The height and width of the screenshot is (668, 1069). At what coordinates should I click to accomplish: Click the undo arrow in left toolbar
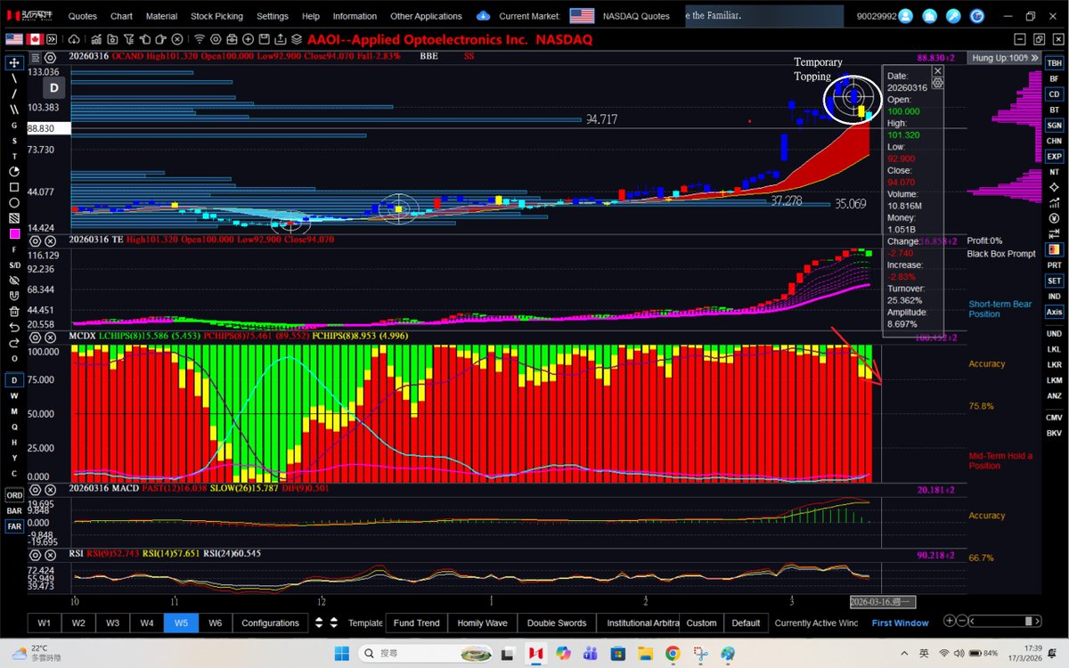click(14, 327)
